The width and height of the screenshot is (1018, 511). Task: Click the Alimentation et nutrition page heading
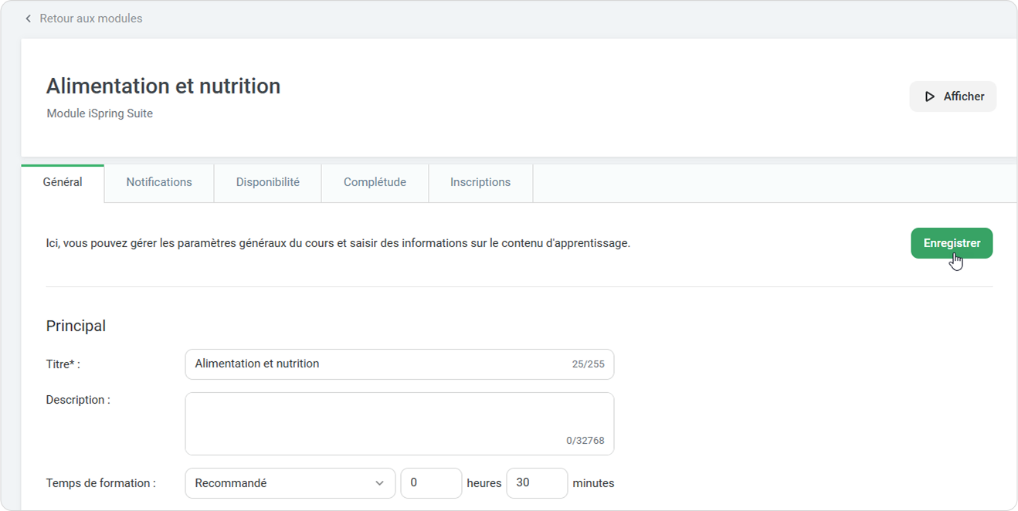(163, 86)
